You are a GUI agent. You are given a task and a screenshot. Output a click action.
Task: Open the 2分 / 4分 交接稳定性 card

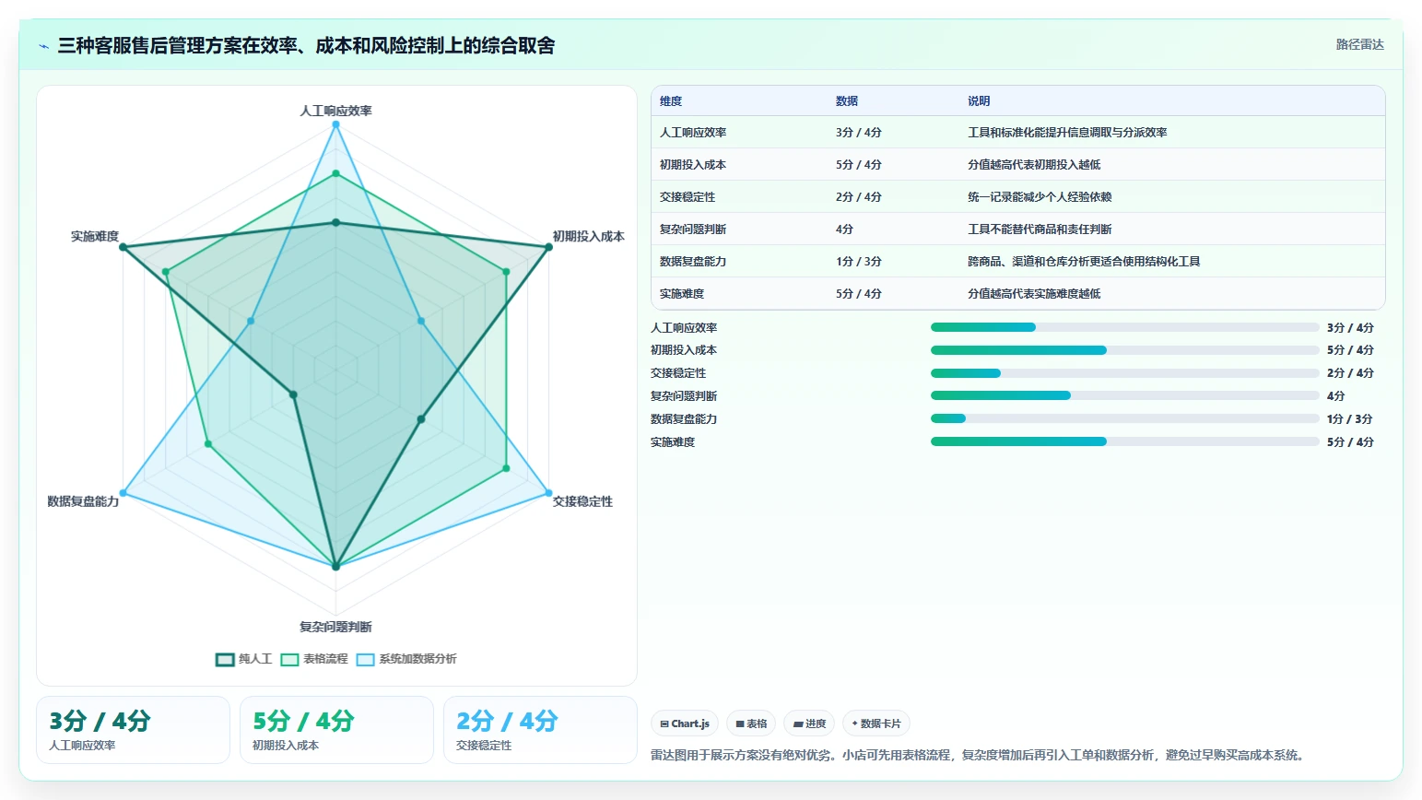540,730
